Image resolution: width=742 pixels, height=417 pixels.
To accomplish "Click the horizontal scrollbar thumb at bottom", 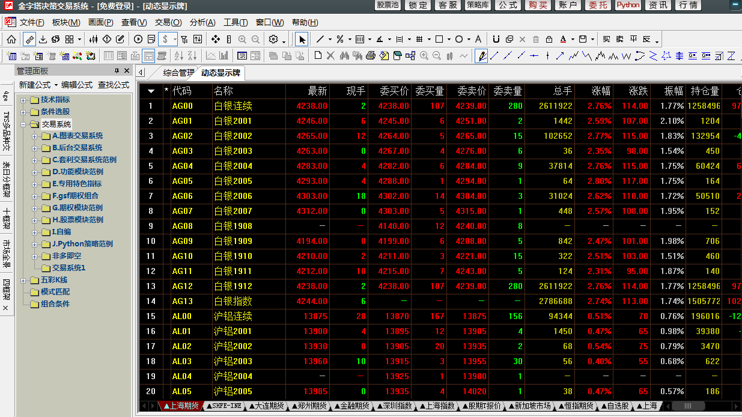I will tap(689, 406).
